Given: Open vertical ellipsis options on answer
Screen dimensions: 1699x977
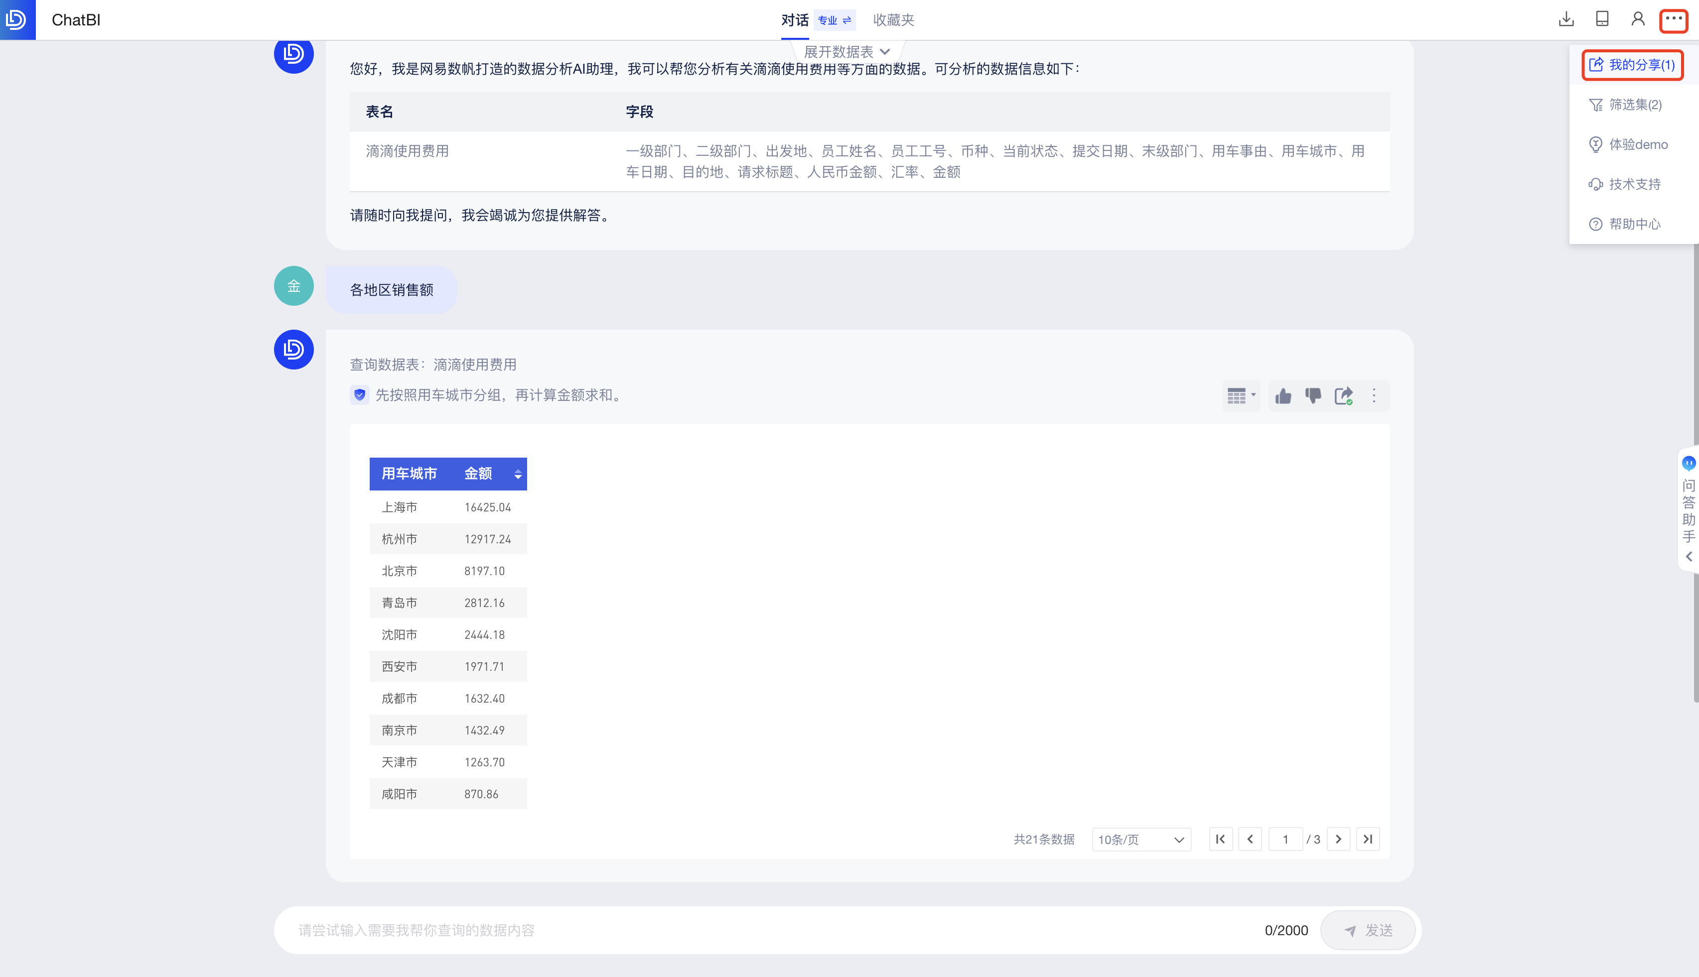Looking at the screenshot, I should [x=1374, y=396].
